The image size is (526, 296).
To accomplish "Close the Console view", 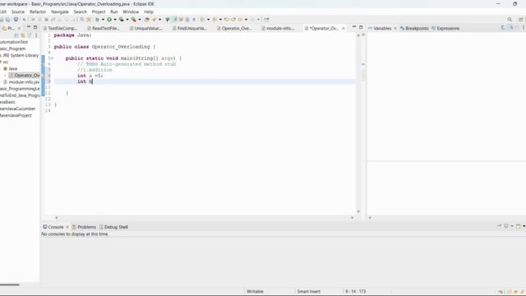I will click(67, 227).
